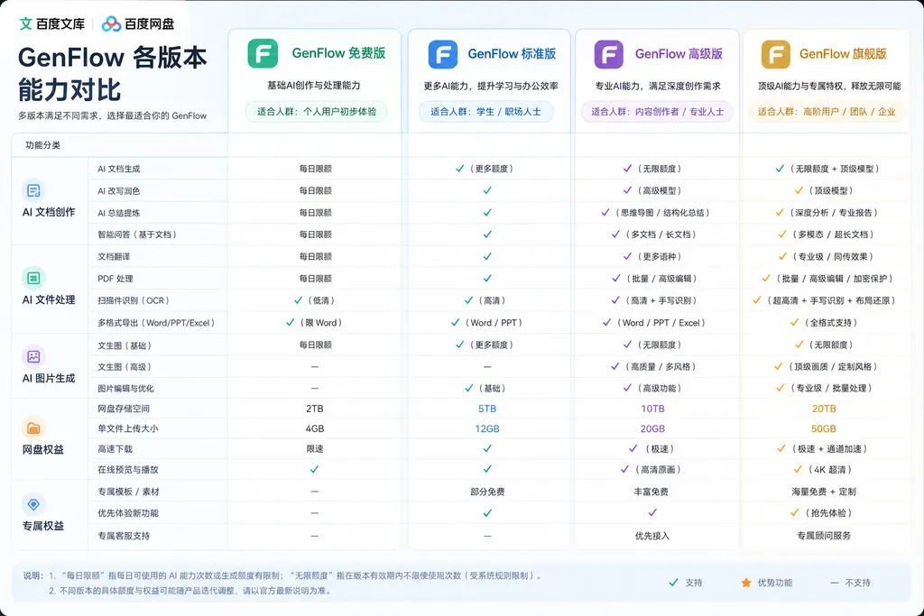The width and height of the screenshot is (924, 616).
Task: Click the 标准版 checkmark in 优先体验新功能 row
Action: pos(487,513)
